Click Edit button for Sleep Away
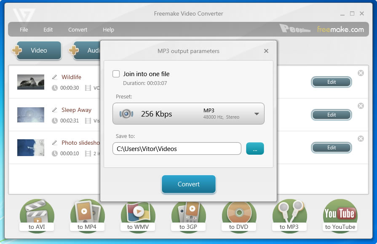 [x=332, y=115]
